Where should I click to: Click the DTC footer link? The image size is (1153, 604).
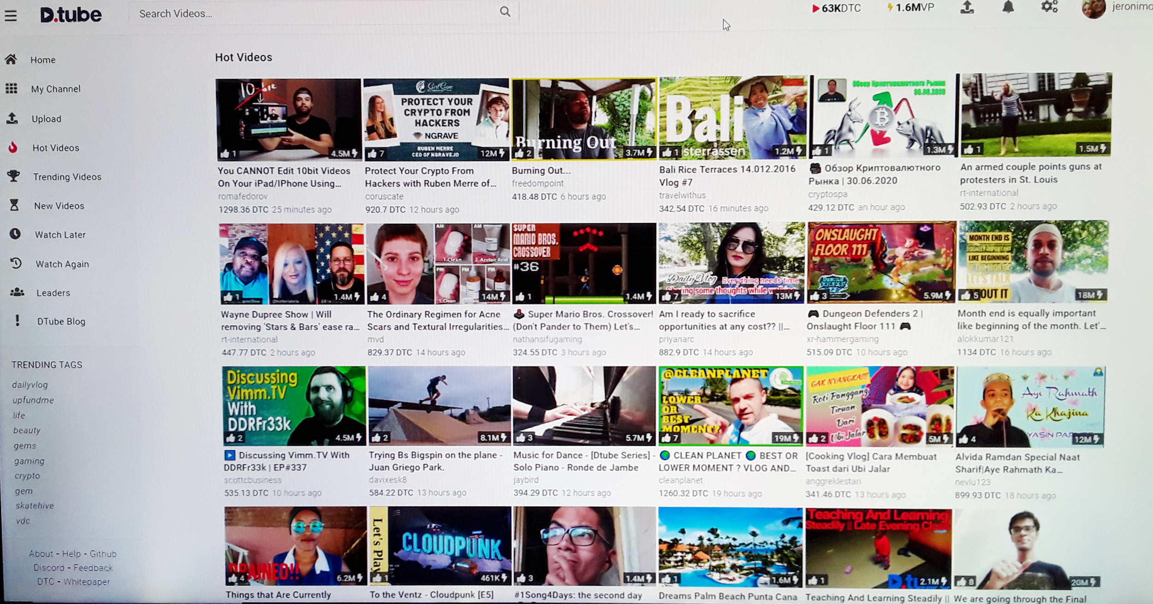(46, 581)
